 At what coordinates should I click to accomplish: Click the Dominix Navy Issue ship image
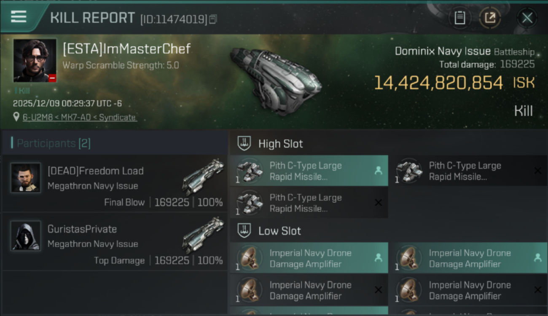tap(276, 80)
